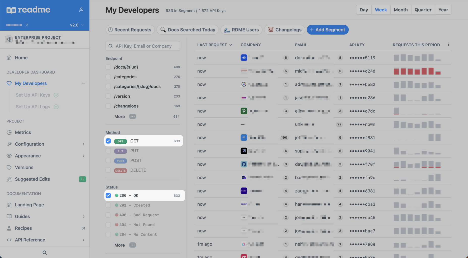The image size is (468, 258).
Task: Open the user account icon
Action: click(81, 10)
